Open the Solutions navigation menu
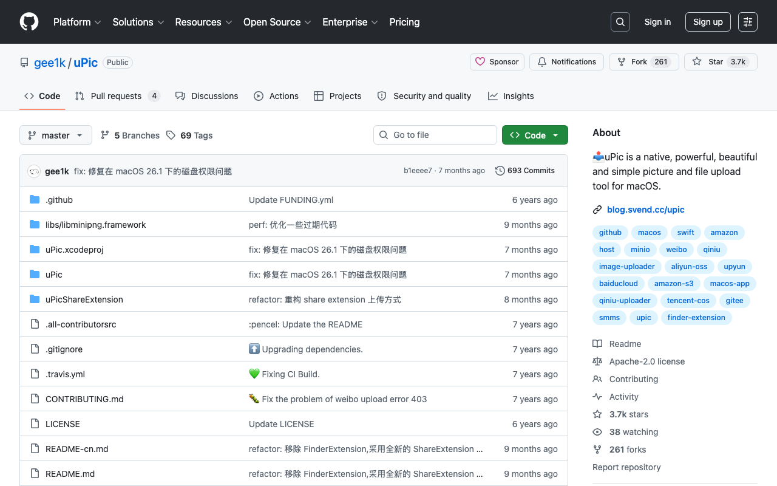This screenshot has height=486, width=777. (138, 22)
